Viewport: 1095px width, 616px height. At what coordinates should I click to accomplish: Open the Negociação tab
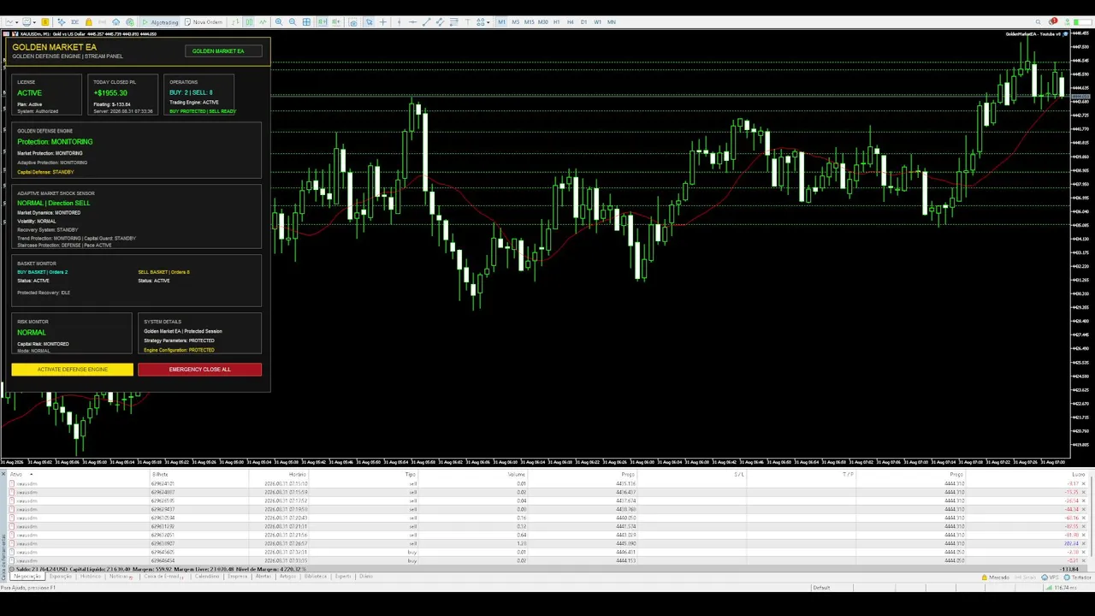click(x=27, y=577)
